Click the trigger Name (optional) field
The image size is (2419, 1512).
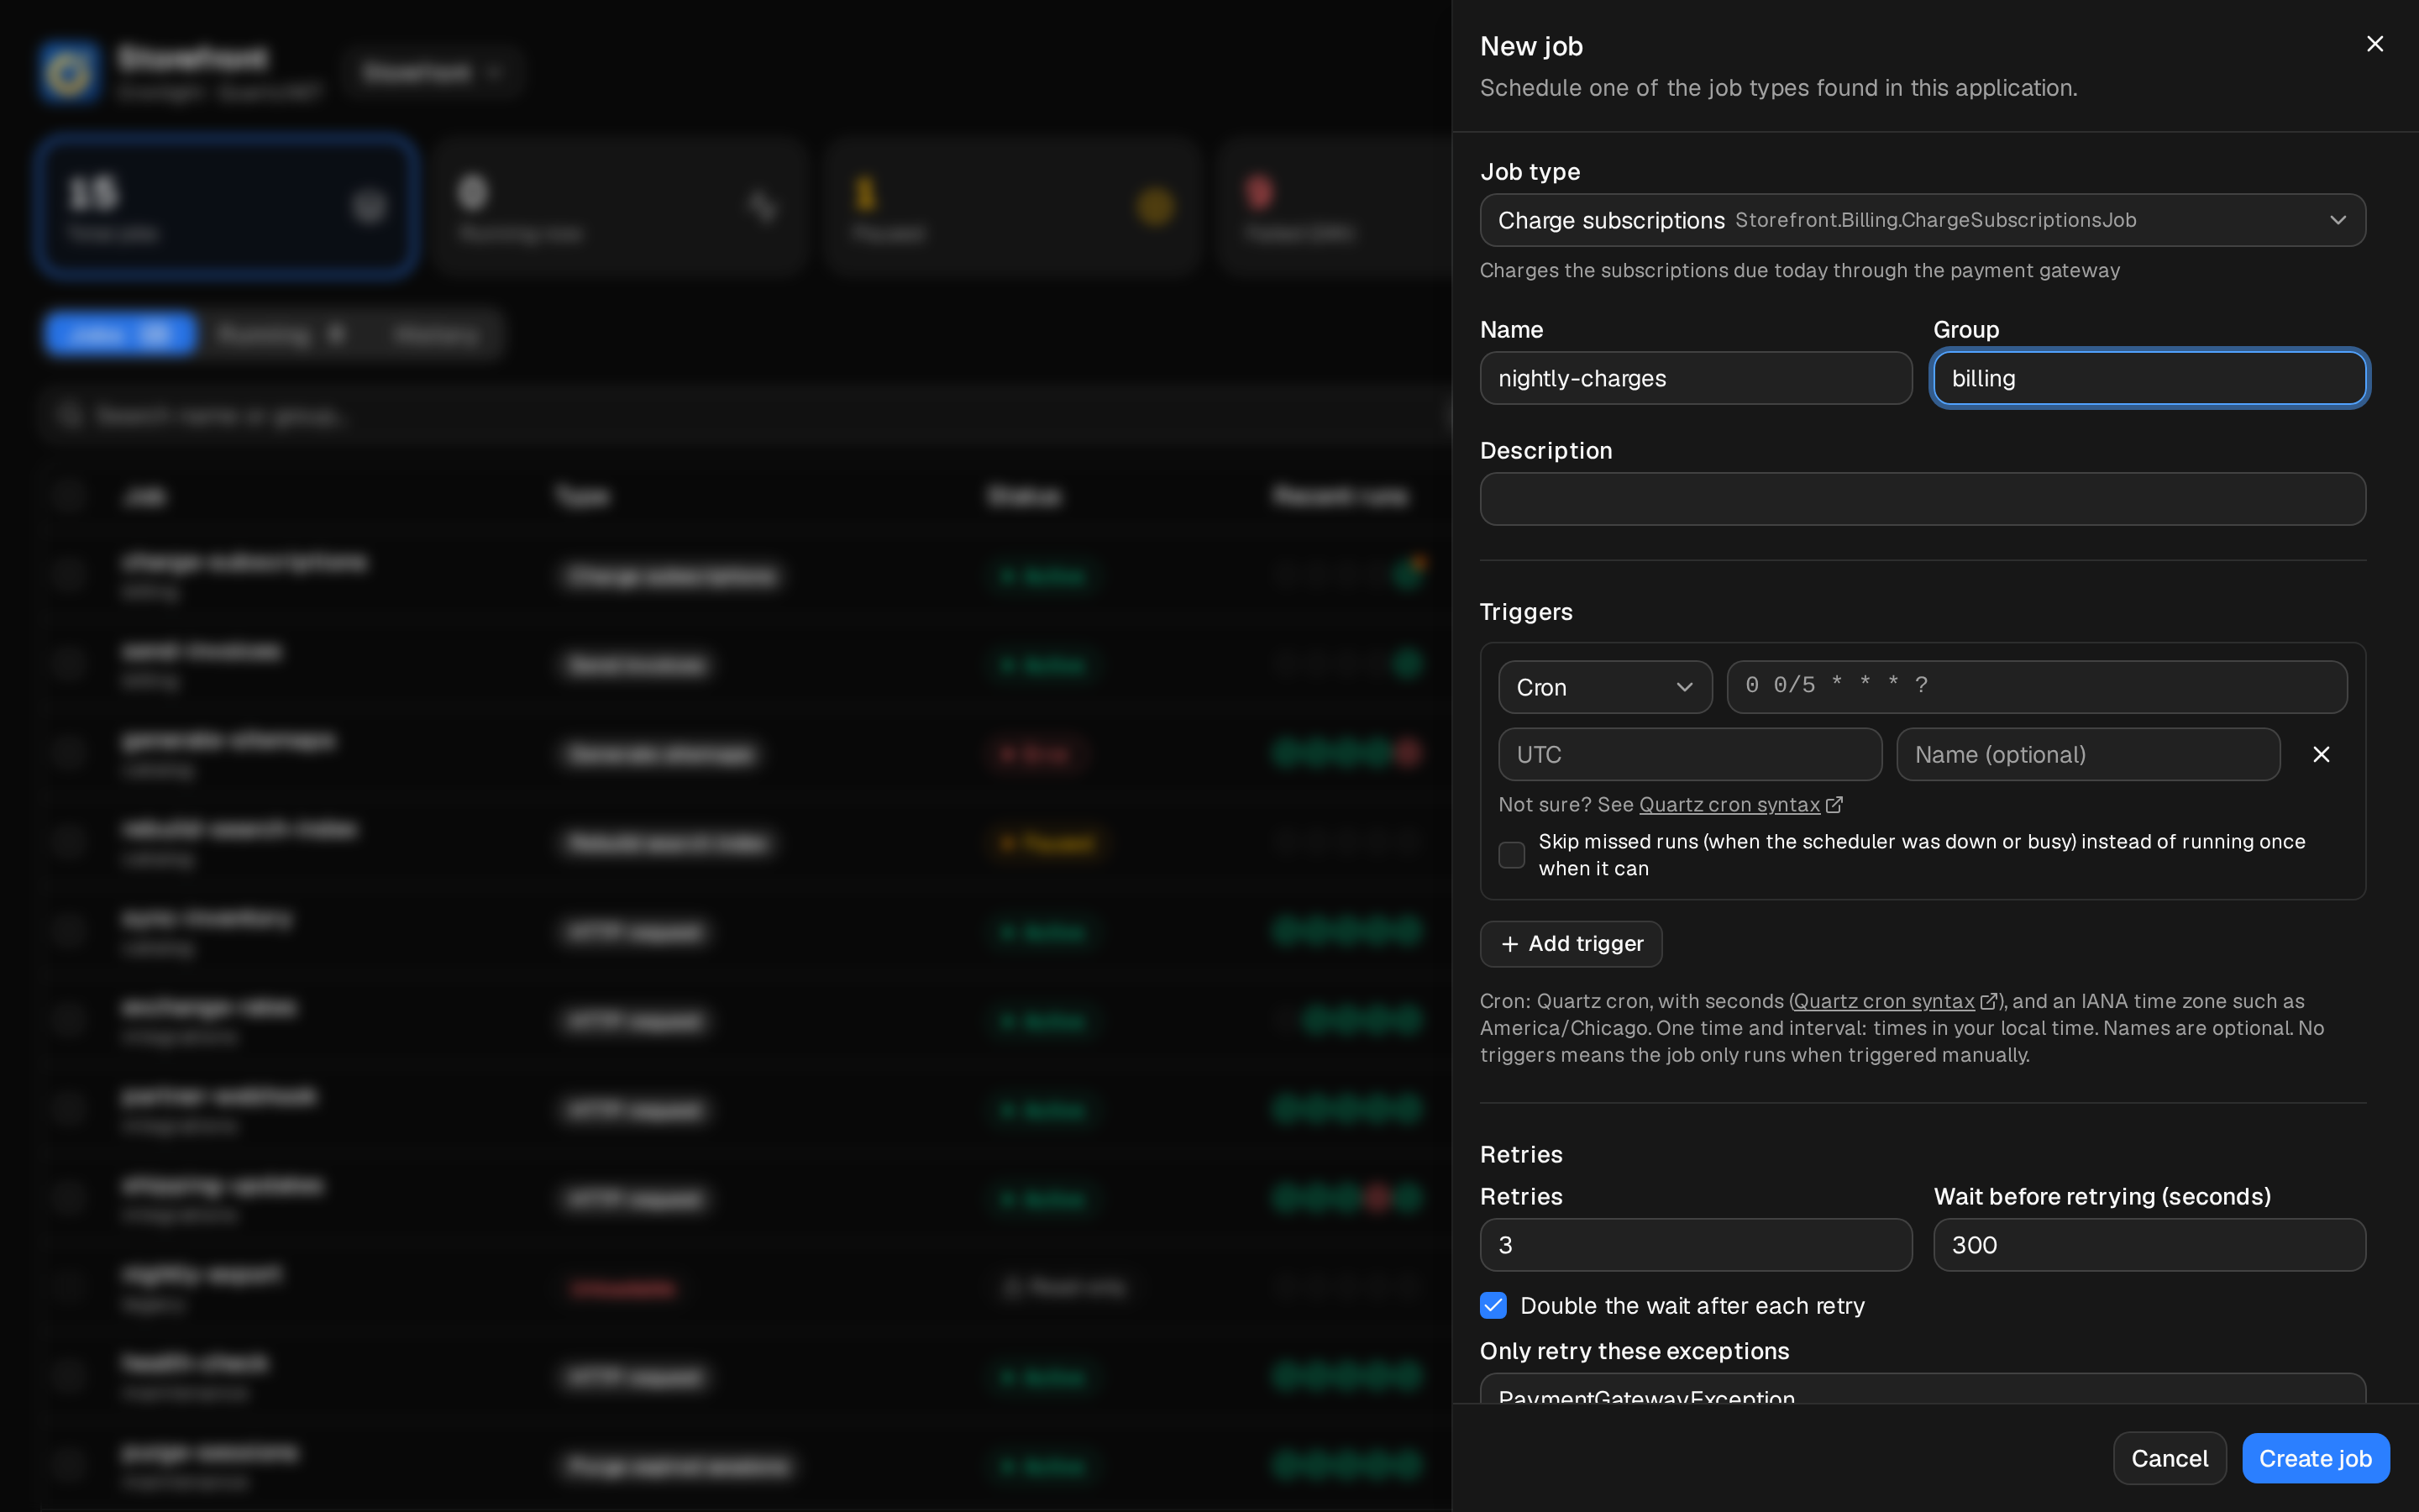(2088, 754)
